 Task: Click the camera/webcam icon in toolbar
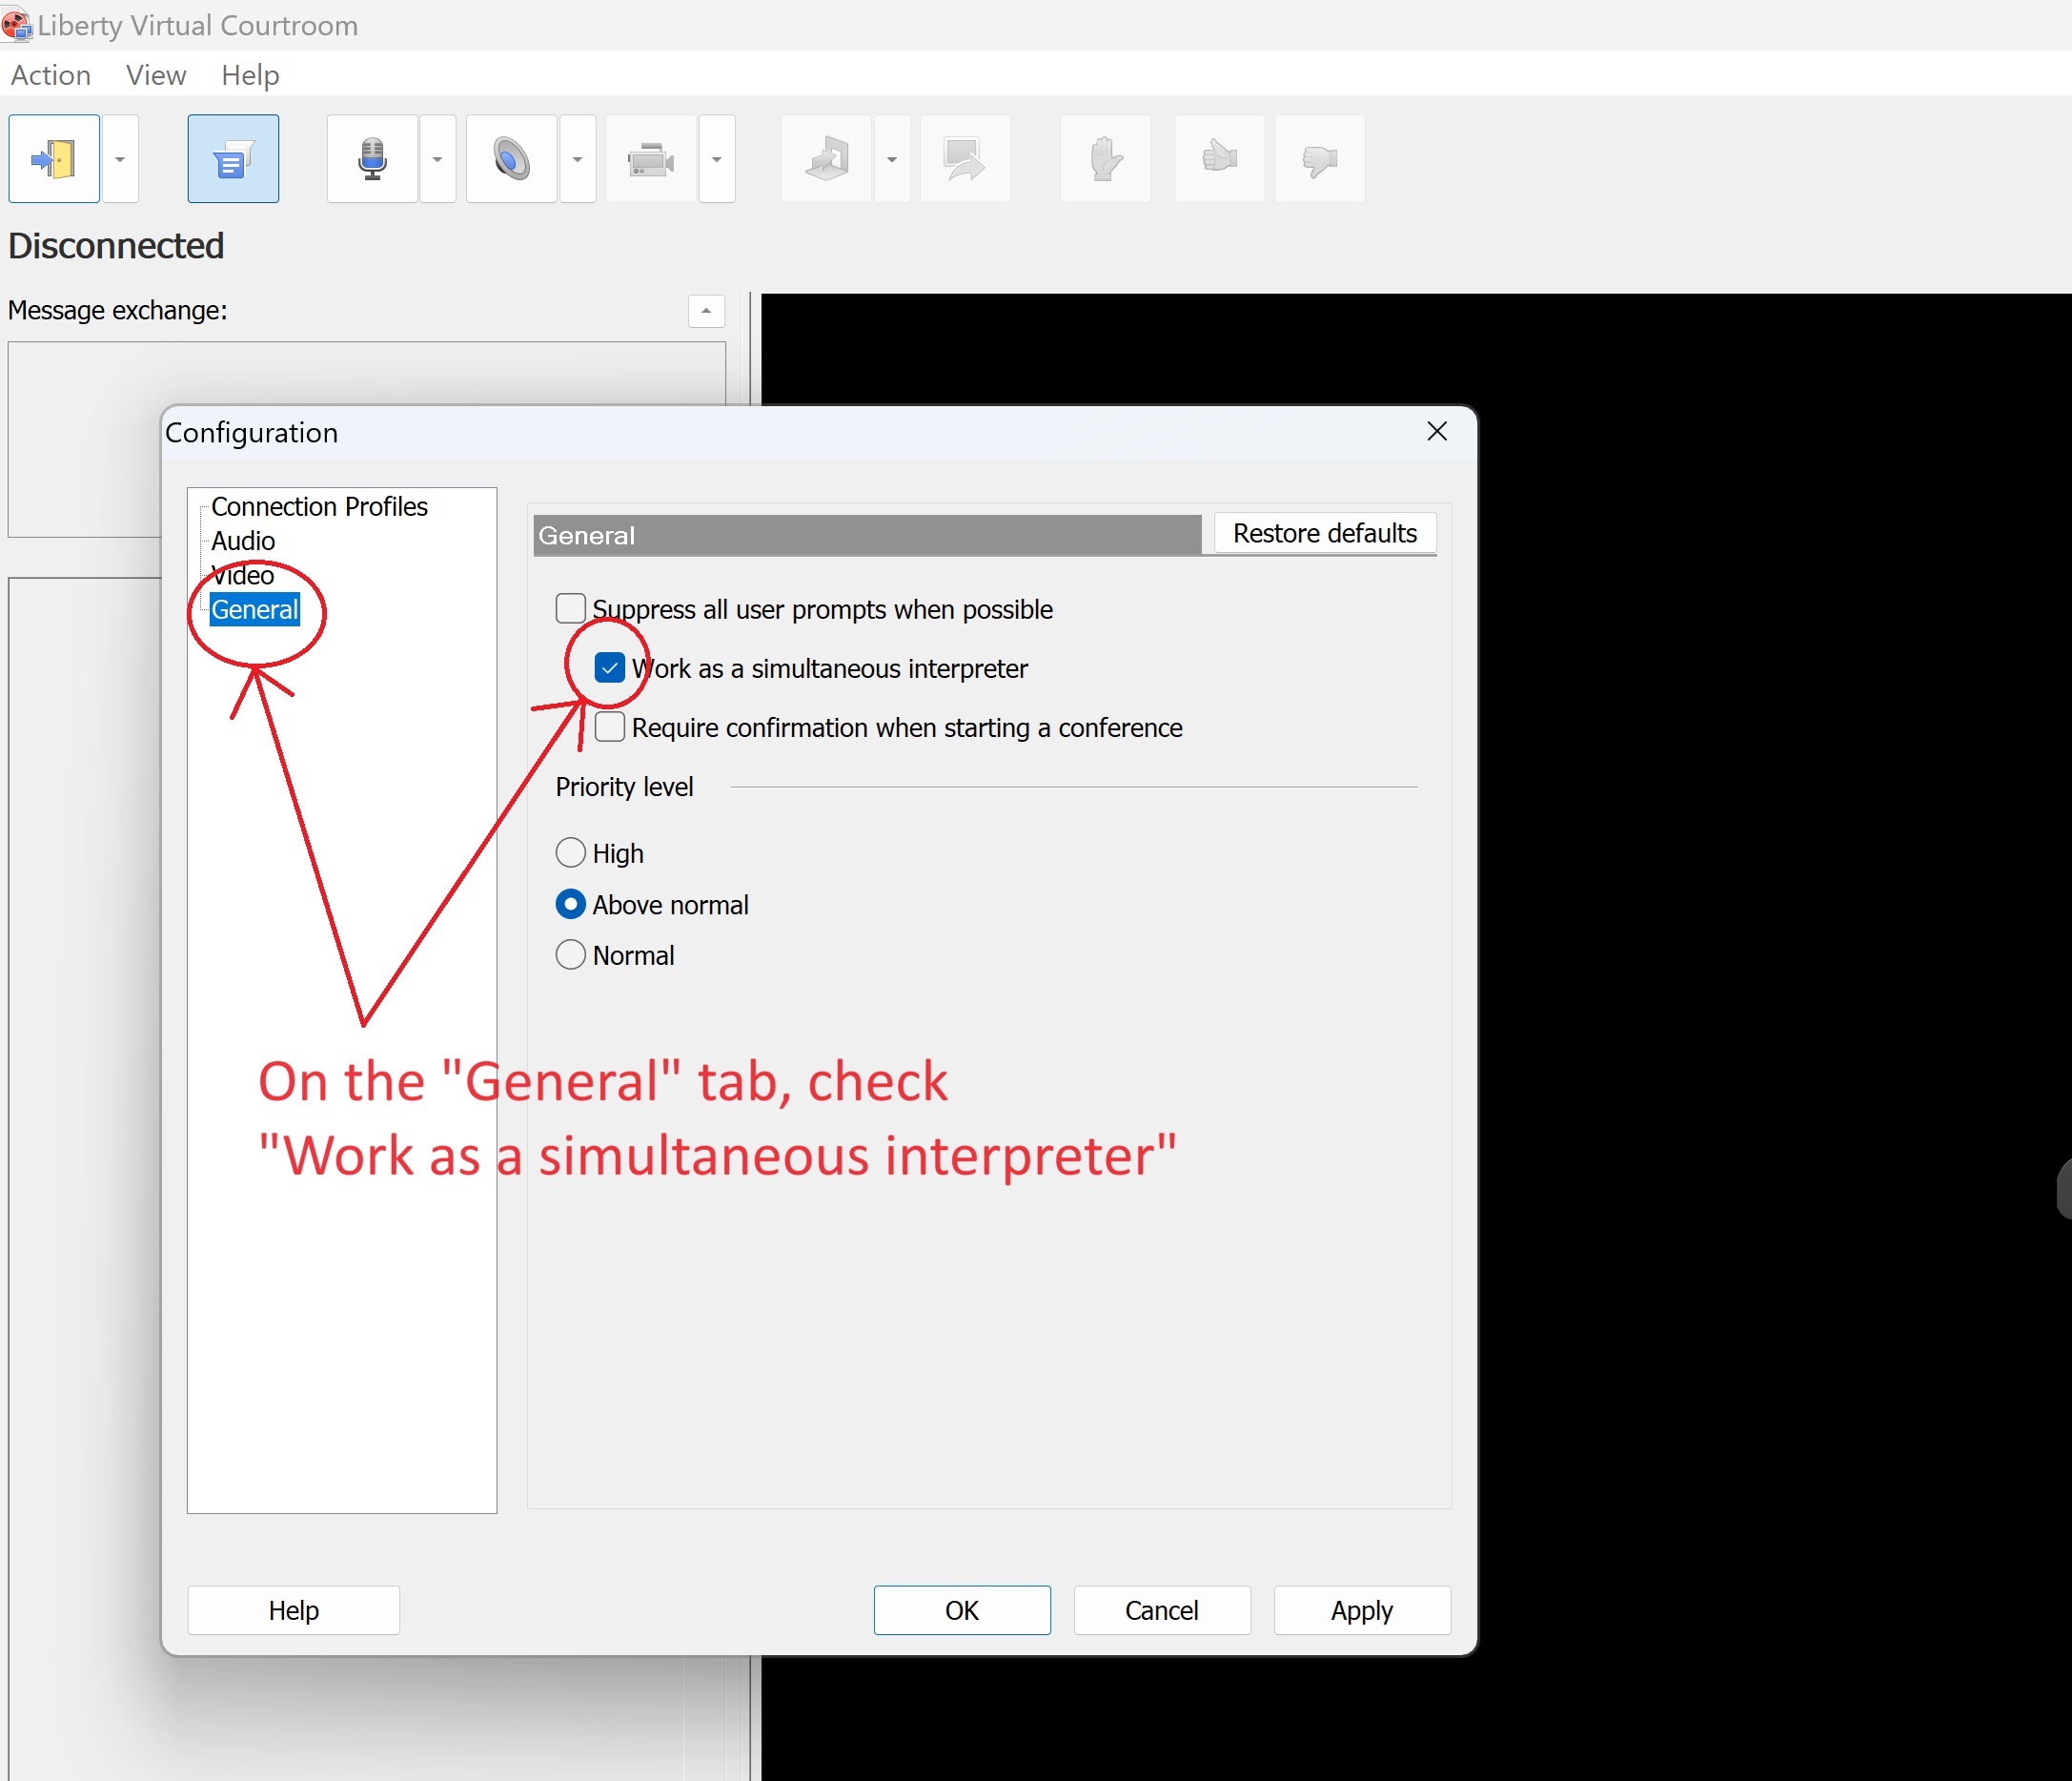tap(654, 158)
